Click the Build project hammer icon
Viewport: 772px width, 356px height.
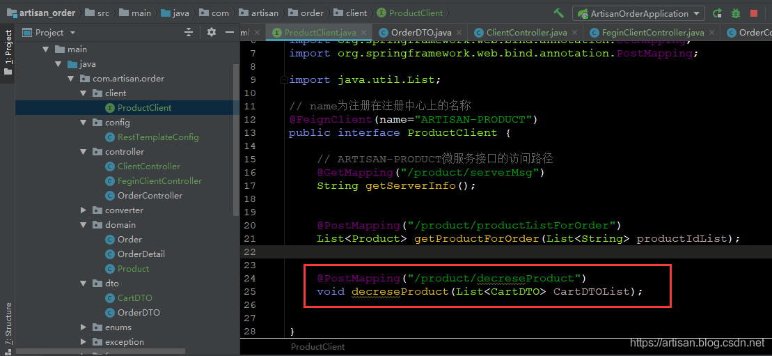[559, 13]
